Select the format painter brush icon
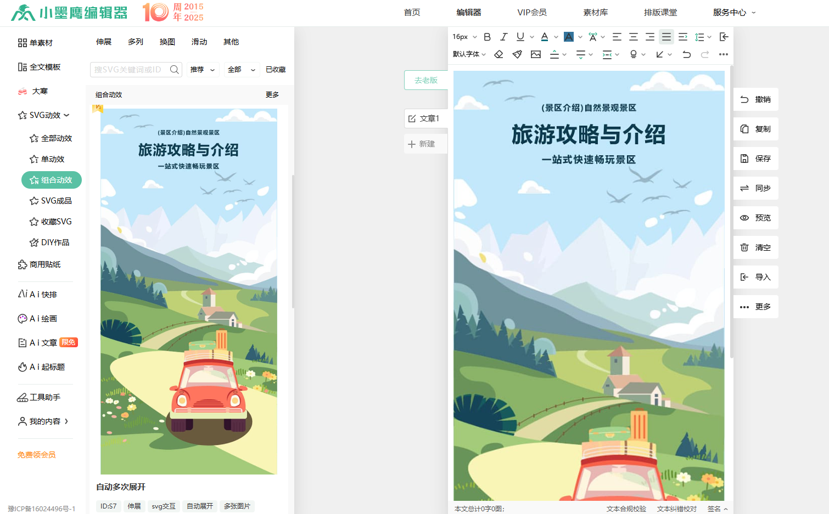This screenshot has height=514, width=829. coord(517,54)
